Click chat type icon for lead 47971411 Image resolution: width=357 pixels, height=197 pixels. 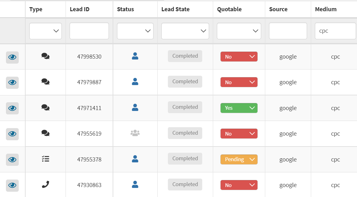coord(46,107)
